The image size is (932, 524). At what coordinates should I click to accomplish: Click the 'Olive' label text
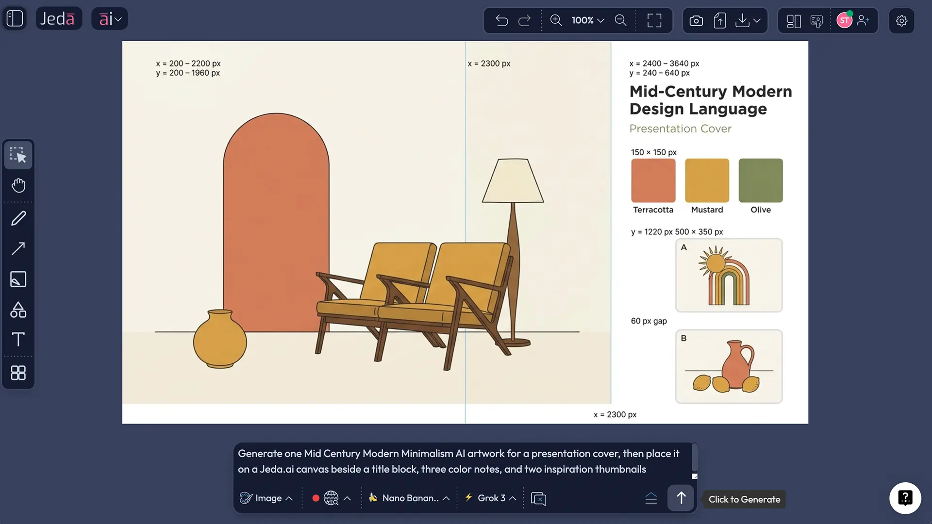(761, 210)
